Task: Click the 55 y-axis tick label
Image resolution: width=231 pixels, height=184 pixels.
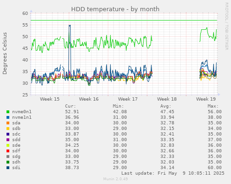Action: [x=25, y=25]
